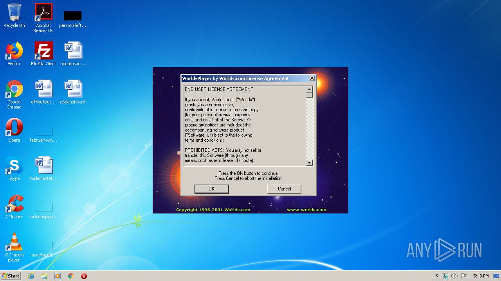This screenshot has height=281, width=501.
Task: Open Opera from the taskbar
Action: coord(84,276)
